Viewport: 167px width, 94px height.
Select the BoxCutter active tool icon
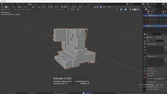(x=6, y=7)
